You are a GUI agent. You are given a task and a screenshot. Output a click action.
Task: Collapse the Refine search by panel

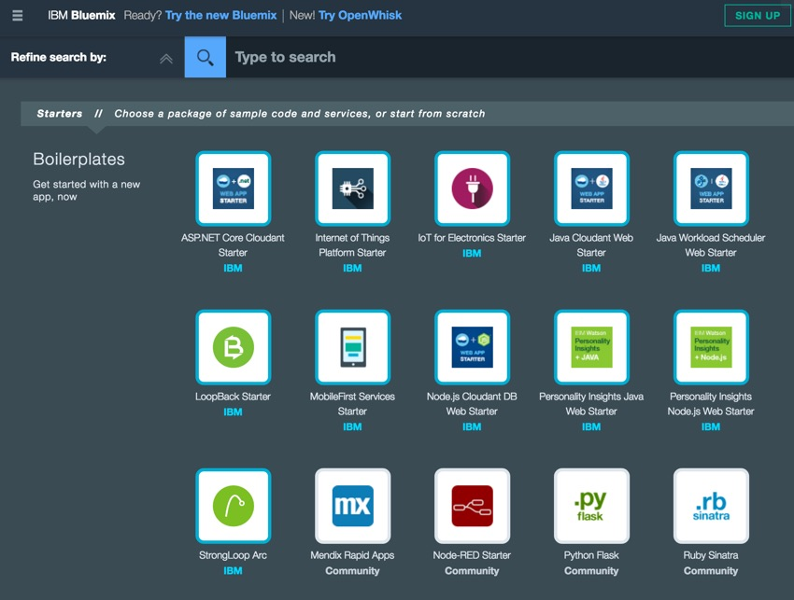pos(166,59)
